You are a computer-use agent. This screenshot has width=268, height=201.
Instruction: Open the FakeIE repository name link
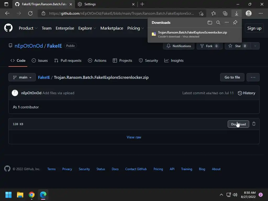(x=54, y=46)
